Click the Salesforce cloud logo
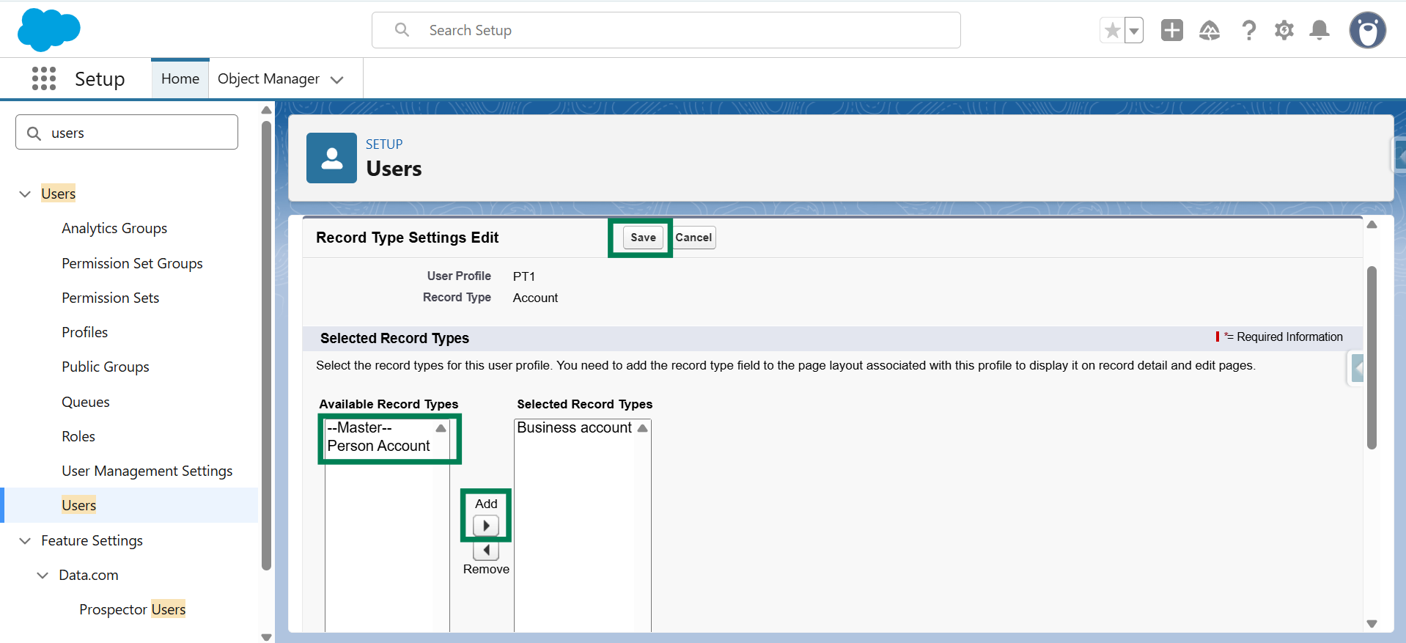Image resolution: width=1406 pixels, height=643 pixels. coord(48,30)
